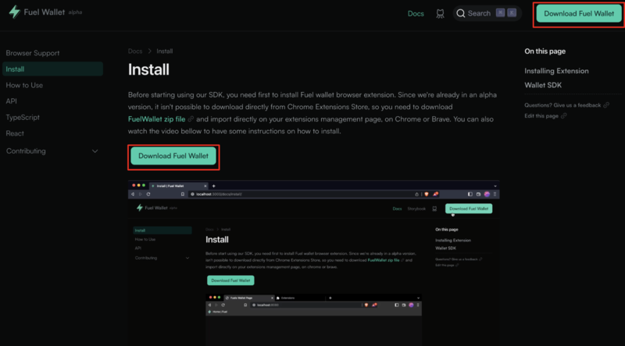Click the Fuel Wallet title text in header

(45, 12)
